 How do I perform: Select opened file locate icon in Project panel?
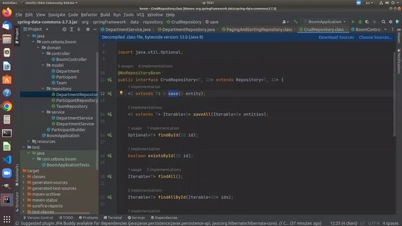pyautogui.click(x=64, y=30)
